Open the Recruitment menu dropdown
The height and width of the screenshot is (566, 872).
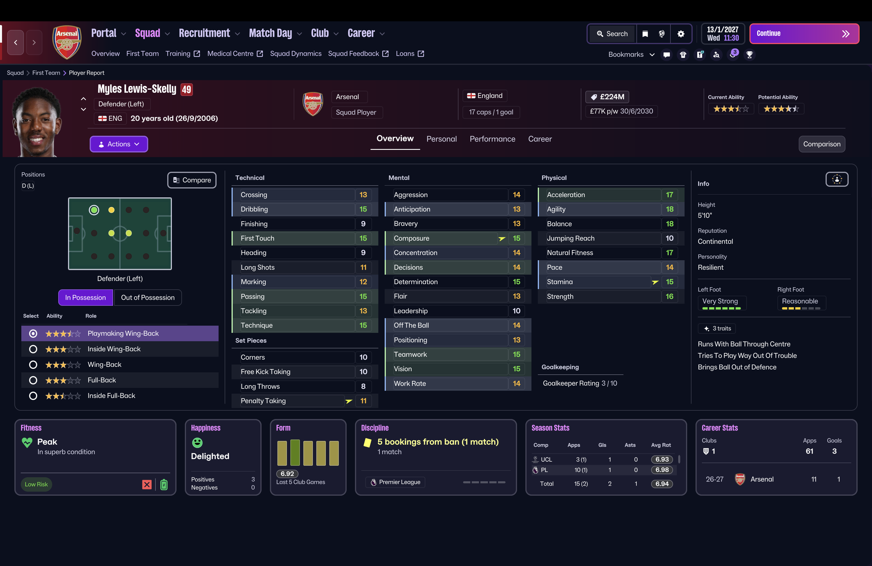(x=209, y=33)
